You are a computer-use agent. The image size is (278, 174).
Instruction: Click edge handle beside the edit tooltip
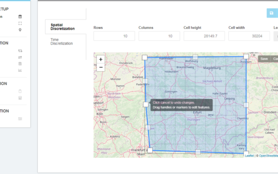coord(146,104)
